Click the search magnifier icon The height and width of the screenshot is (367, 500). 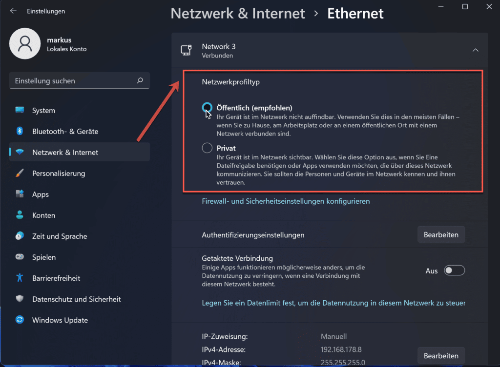(140, 80)
